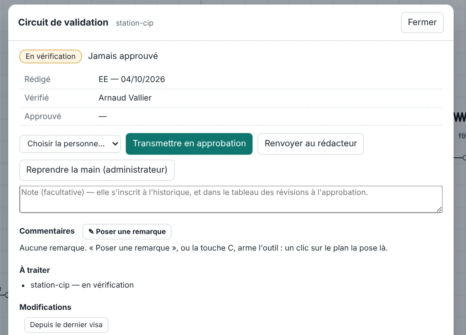This screenshot has height=335, width=466.
Task: Click the Modifications heading
Action: click(45, 307)
